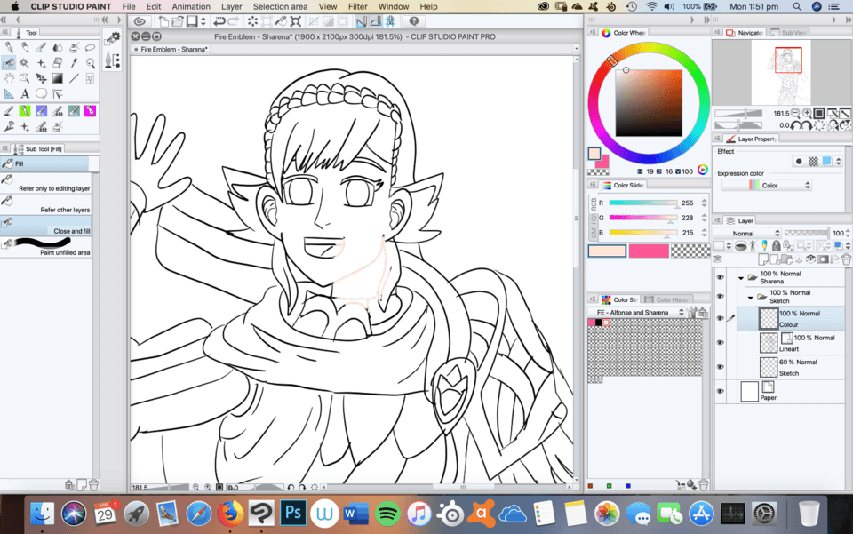The width and height of the screenshot is (853, 534).
Task: Open canvas tab list dropdown arrow
Action: (576, 49)
